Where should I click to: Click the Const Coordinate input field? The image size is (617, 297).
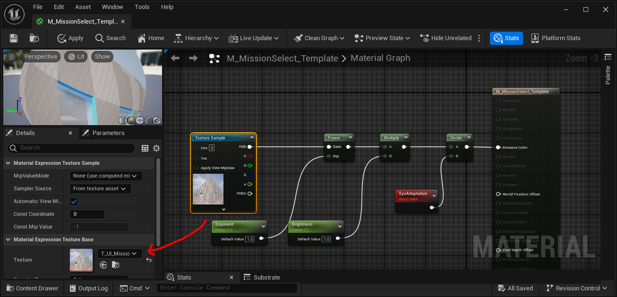tap(87, 214)
